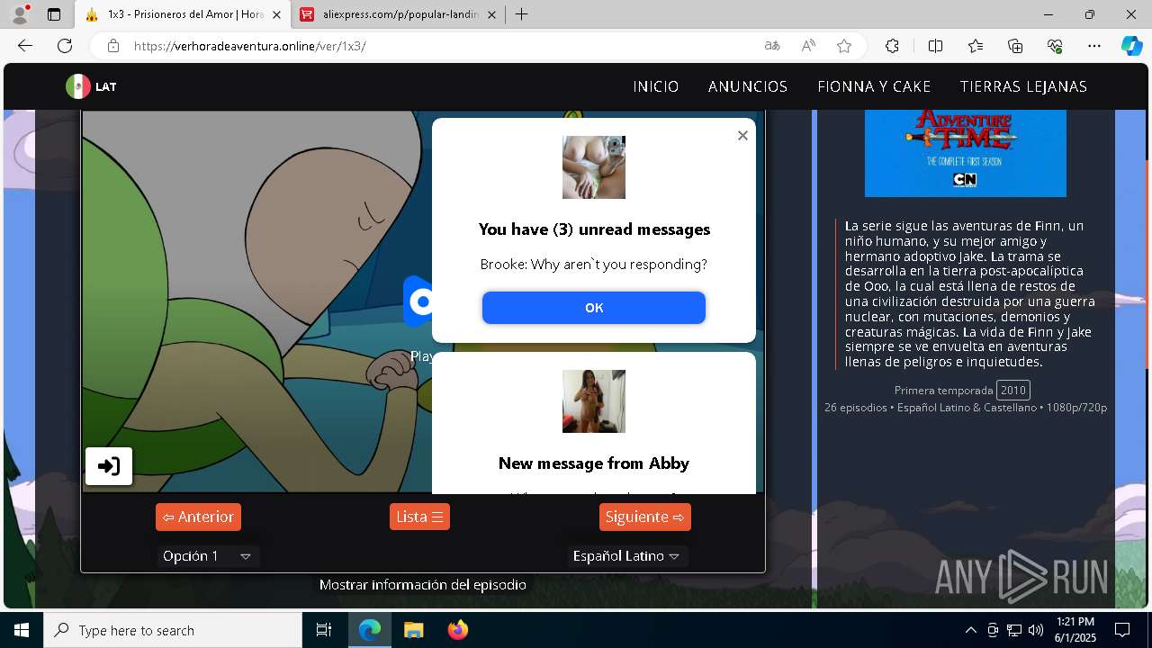Screen dimensions: 1152x648
Task: Toggle split screen view icon
Action: click(935, 46)
